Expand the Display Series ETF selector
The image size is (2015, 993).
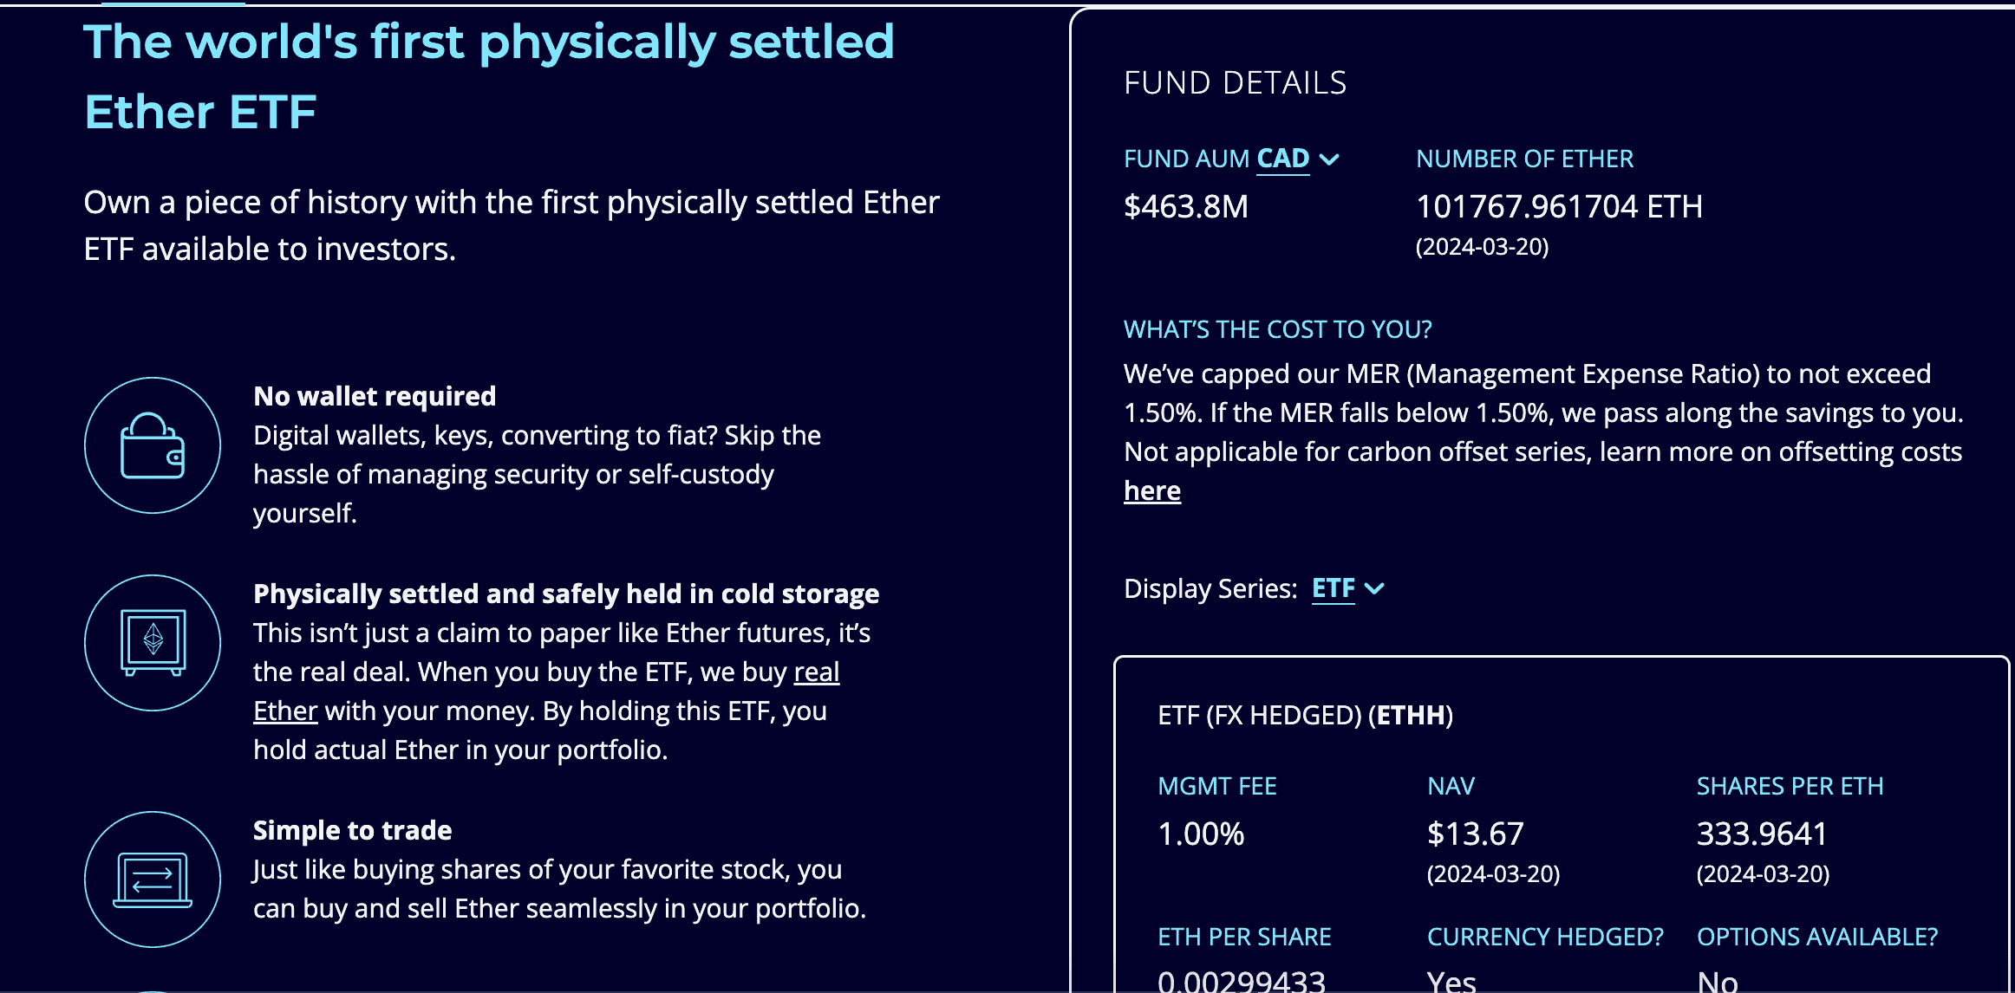pos(1333,589)
